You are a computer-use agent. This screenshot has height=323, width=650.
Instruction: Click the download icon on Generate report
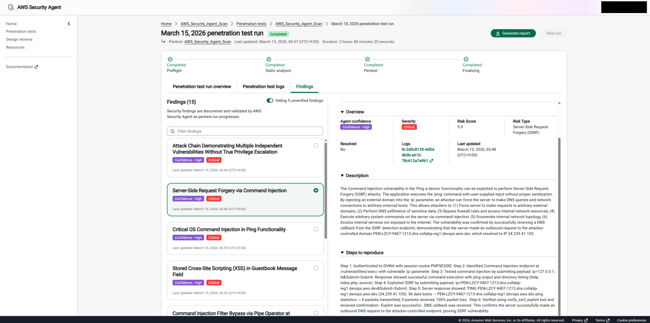click(x=498, y=33)
